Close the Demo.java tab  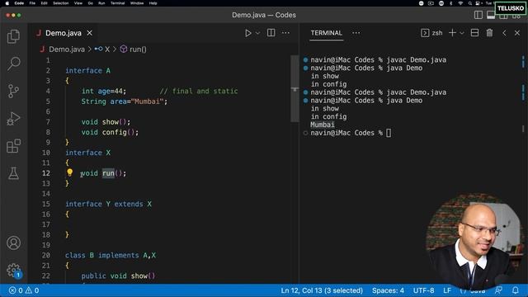(90, 33)
